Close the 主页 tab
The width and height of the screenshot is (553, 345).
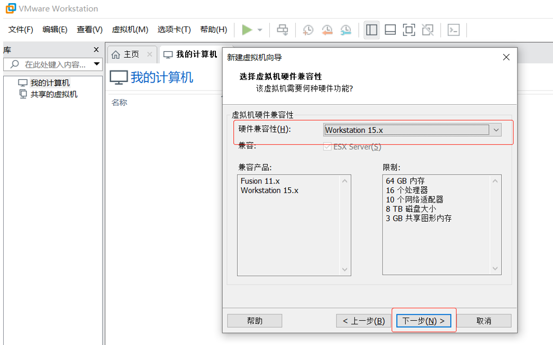150,55
